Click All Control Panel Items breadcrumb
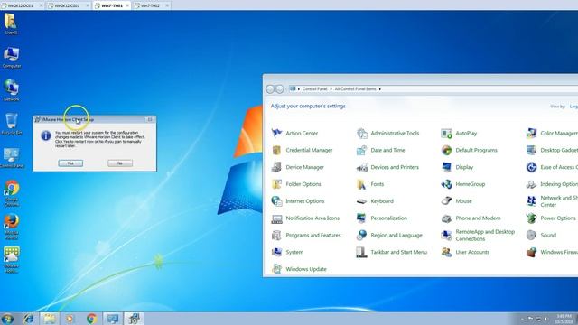 pos(355,89)
